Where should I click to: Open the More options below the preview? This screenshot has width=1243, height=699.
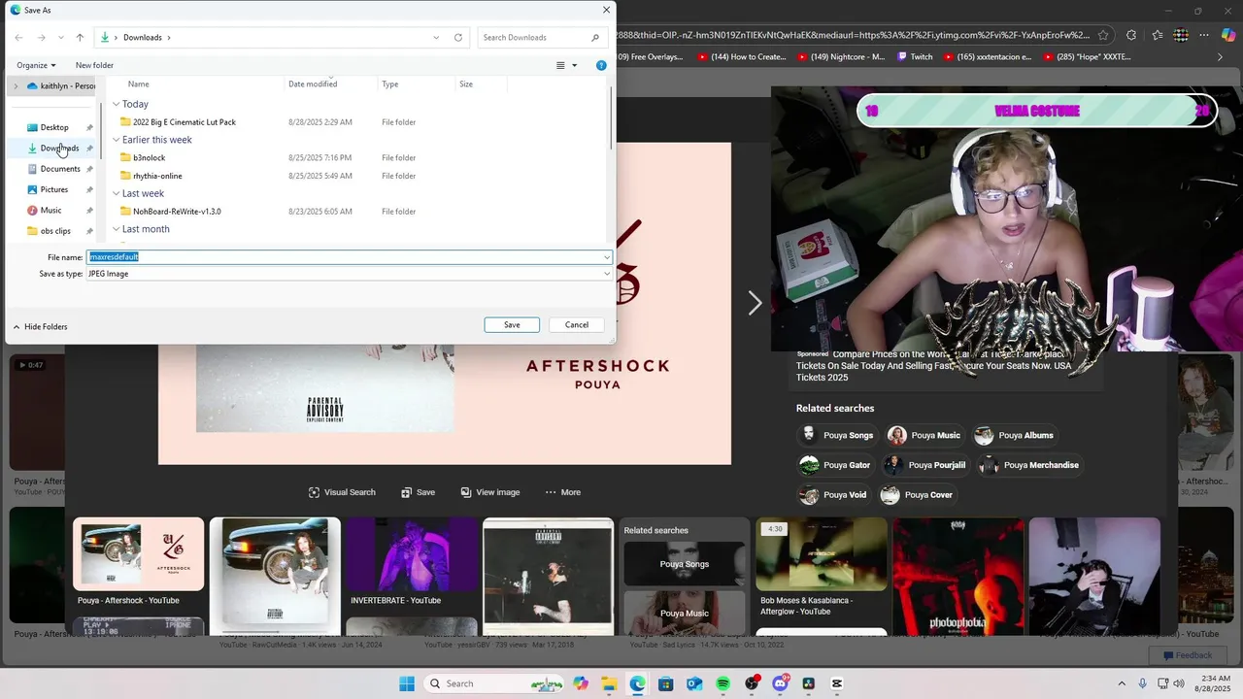click(563, 492)
